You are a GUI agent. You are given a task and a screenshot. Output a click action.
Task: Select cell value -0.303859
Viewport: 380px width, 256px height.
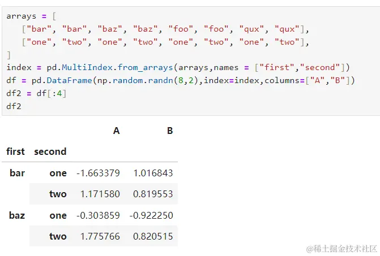98,215
